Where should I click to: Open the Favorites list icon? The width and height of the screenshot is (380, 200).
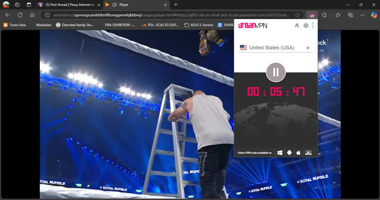pyautogui.click(x=338, y=15)
